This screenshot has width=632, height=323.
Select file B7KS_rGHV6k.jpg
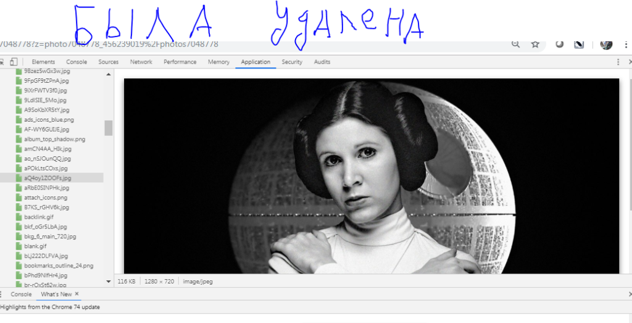click(x=47, y=208)
